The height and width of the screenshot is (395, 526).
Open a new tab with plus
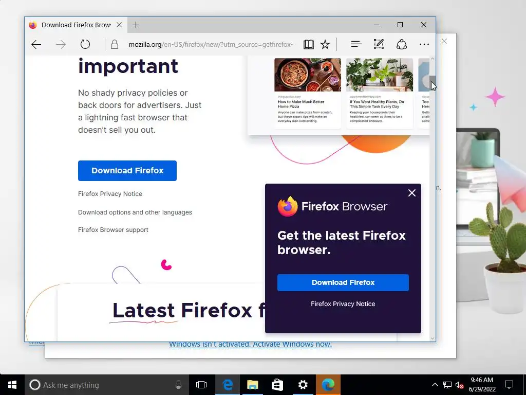point(136,25)
